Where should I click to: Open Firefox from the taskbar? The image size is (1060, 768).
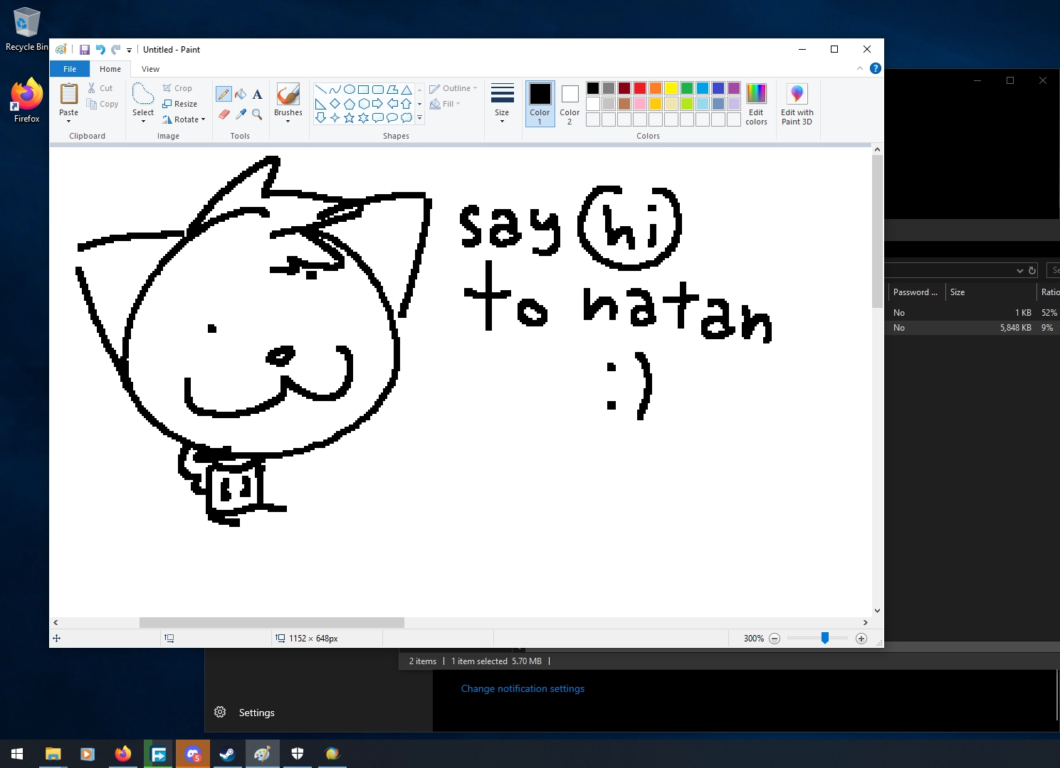pyautogui.click(x=123, y=754)
